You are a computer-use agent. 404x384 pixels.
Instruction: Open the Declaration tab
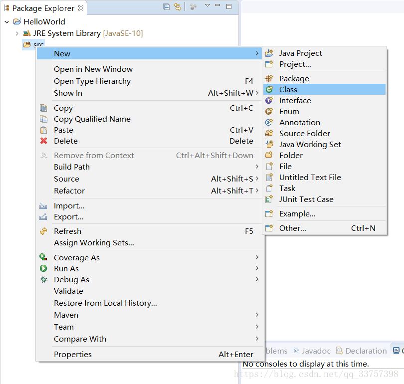(x=361, y=351)
